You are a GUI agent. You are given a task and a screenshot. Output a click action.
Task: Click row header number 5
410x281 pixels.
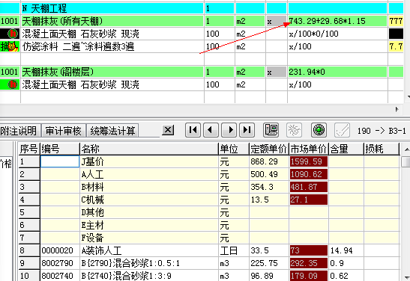29,212
